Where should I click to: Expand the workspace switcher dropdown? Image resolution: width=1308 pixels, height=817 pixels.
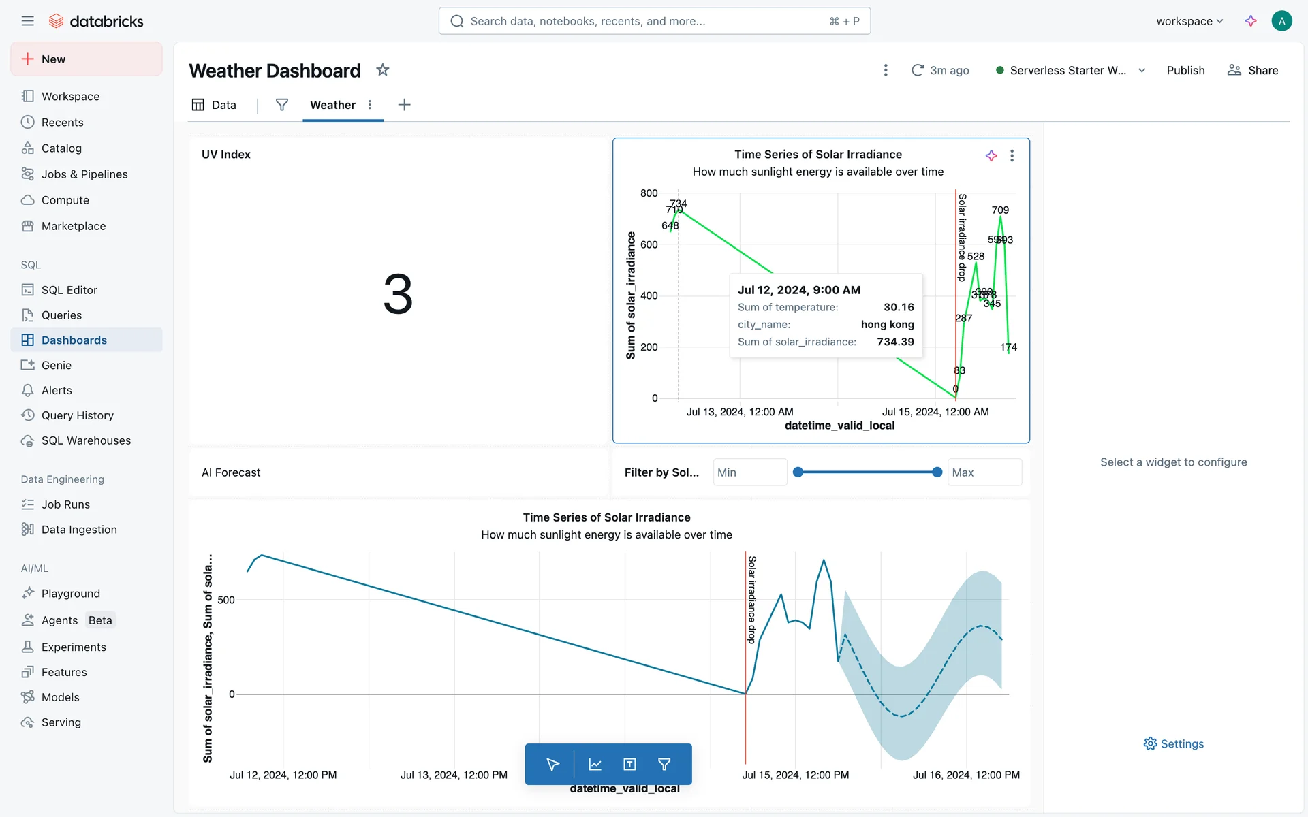1189,21
